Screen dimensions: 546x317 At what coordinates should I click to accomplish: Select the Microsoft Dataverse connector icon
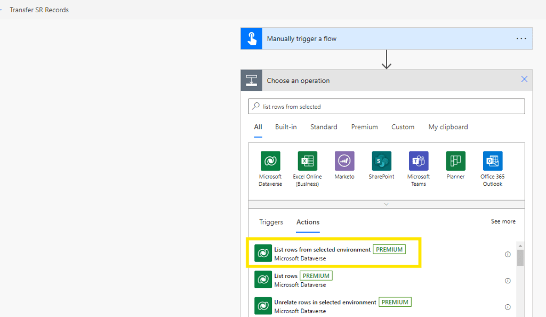270,161
